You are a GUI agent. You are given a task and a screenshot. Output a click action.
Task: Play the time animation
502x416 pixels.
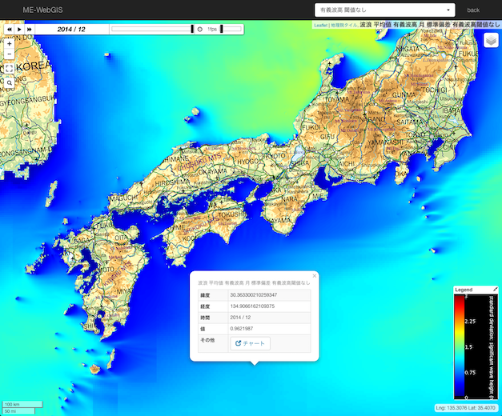click(x=19, y=29)
